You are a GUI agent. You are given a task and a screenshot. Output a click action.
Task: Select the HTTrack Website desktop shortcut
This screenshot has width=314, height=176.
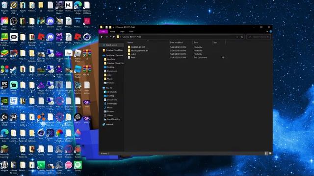click(59, 8)
